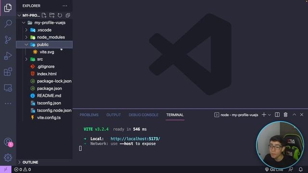Switch to the PROBLEMS tab
This screenshot has height=173, width=308.
[89, 115]
